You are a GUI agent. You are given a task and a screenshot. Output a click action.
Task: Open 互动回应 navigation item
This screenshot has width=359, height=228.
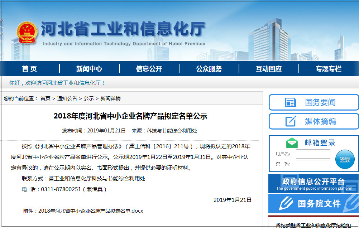(x=268, y=69)
